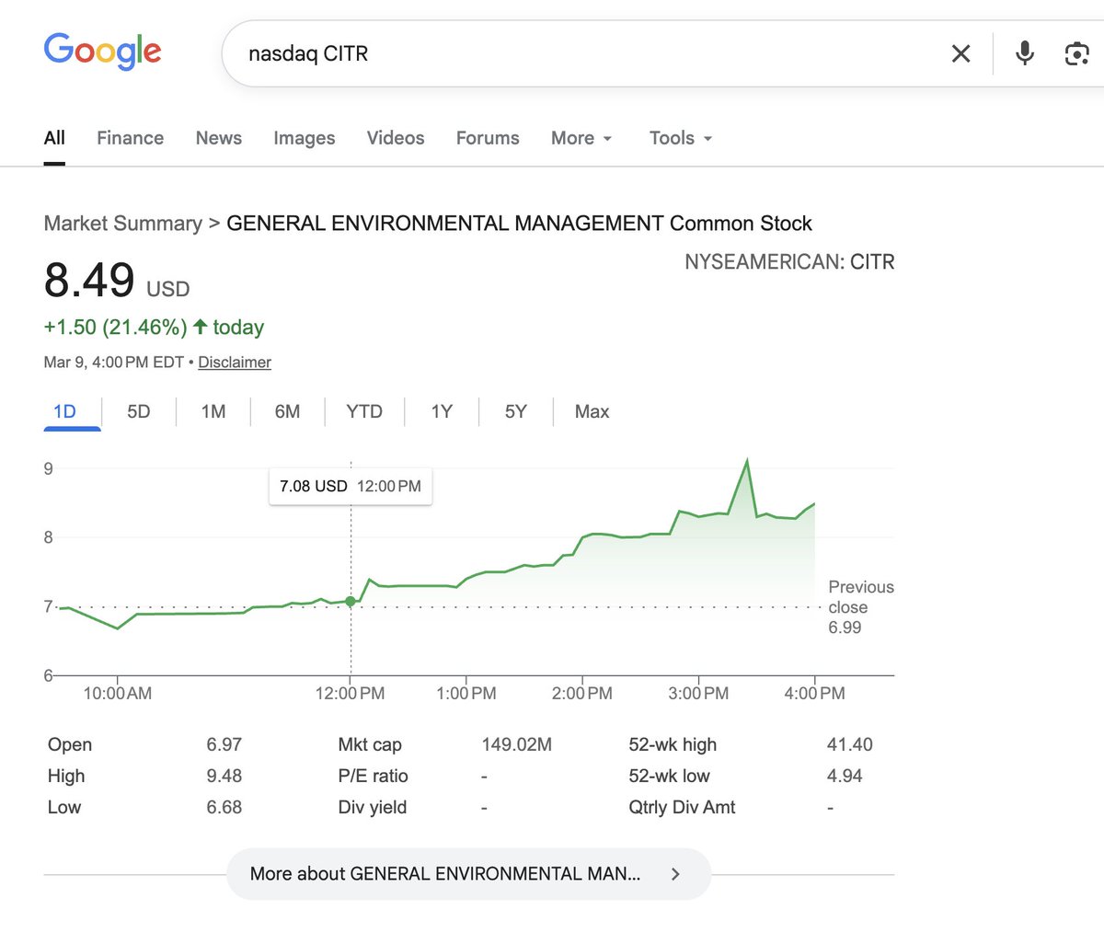
Task: Click the High value 9.48
Action: tap(224, 776)
